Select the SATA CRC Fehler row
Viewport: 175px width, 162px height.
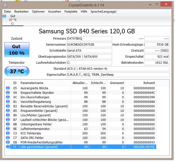coord(80,138)
